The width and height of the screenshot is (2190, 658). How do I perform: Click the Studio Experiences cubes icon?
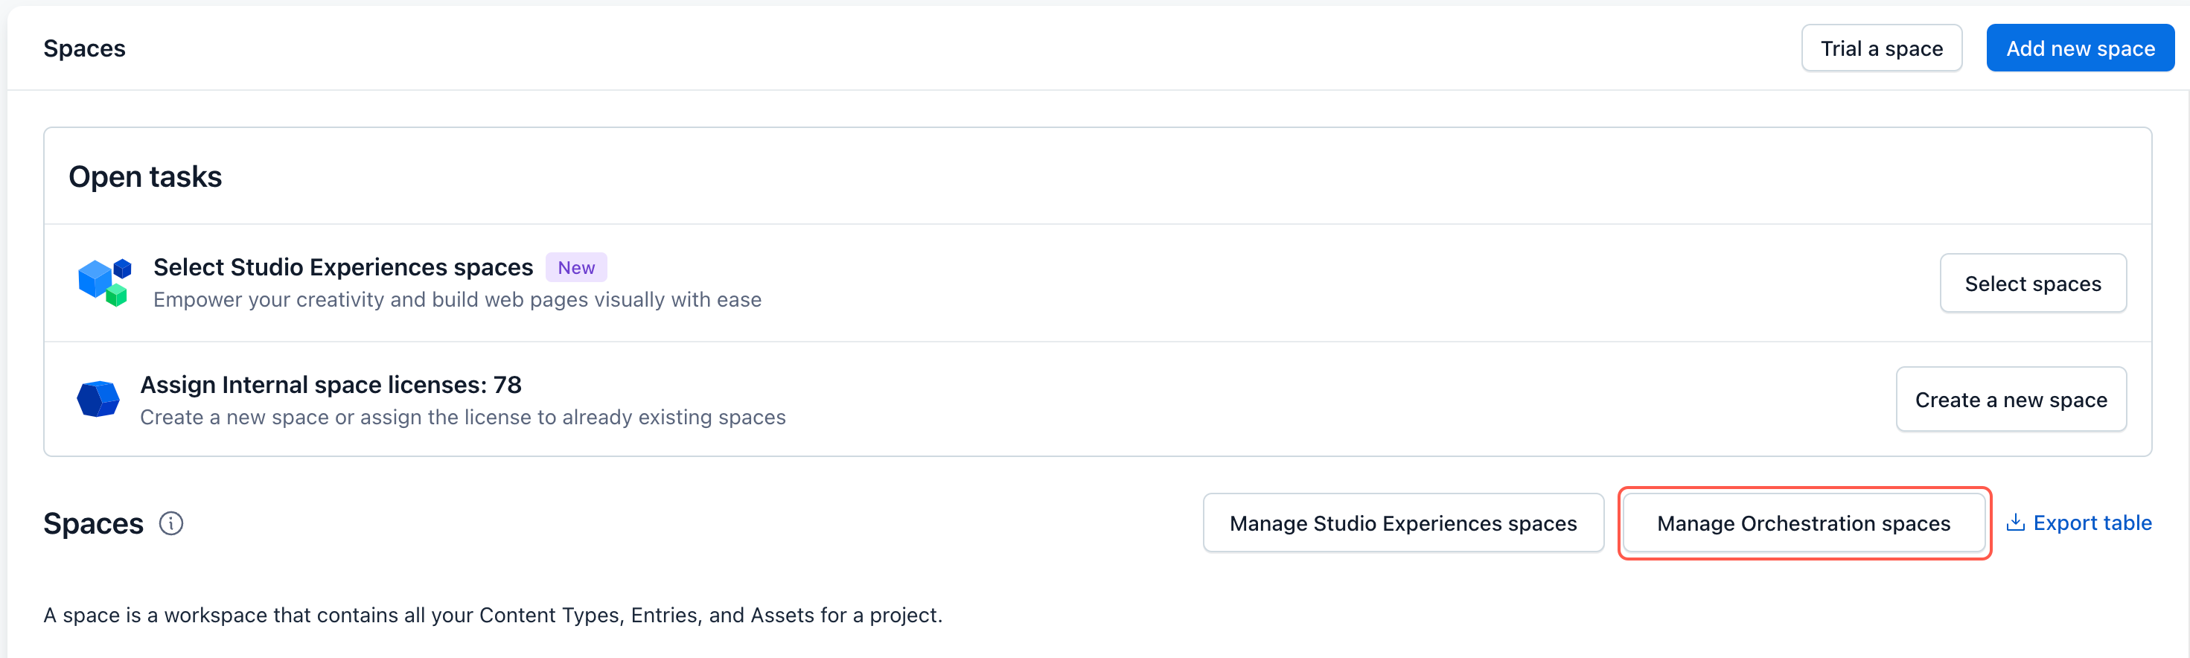pyautogui.click(x=104, y=282)
